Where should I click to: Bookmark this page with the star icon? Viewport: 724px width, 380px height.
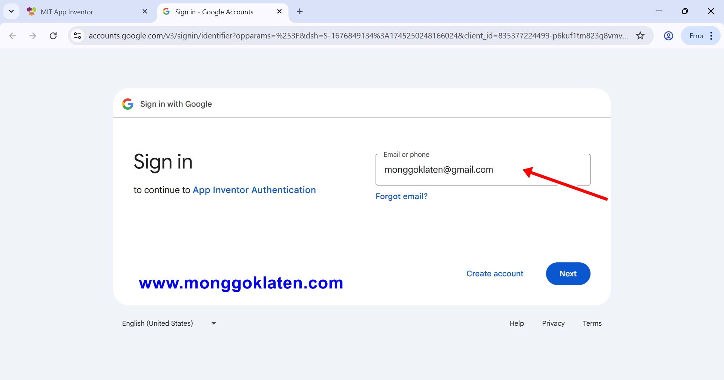tap(640, 36)
